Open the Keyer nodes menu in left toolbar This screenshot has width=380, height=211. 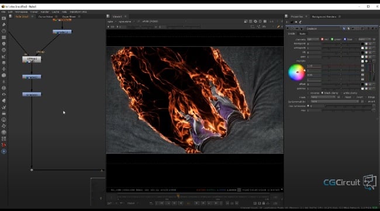(x=4, y=57)
